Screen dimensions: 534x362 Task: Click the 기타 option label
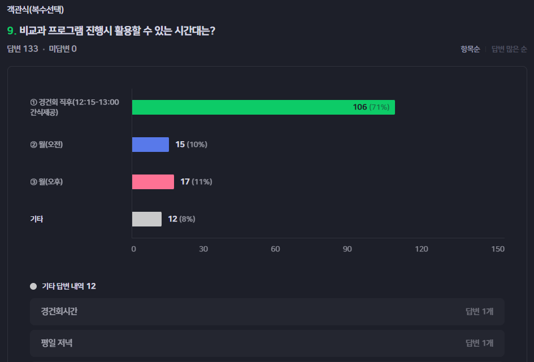[36, 219]
